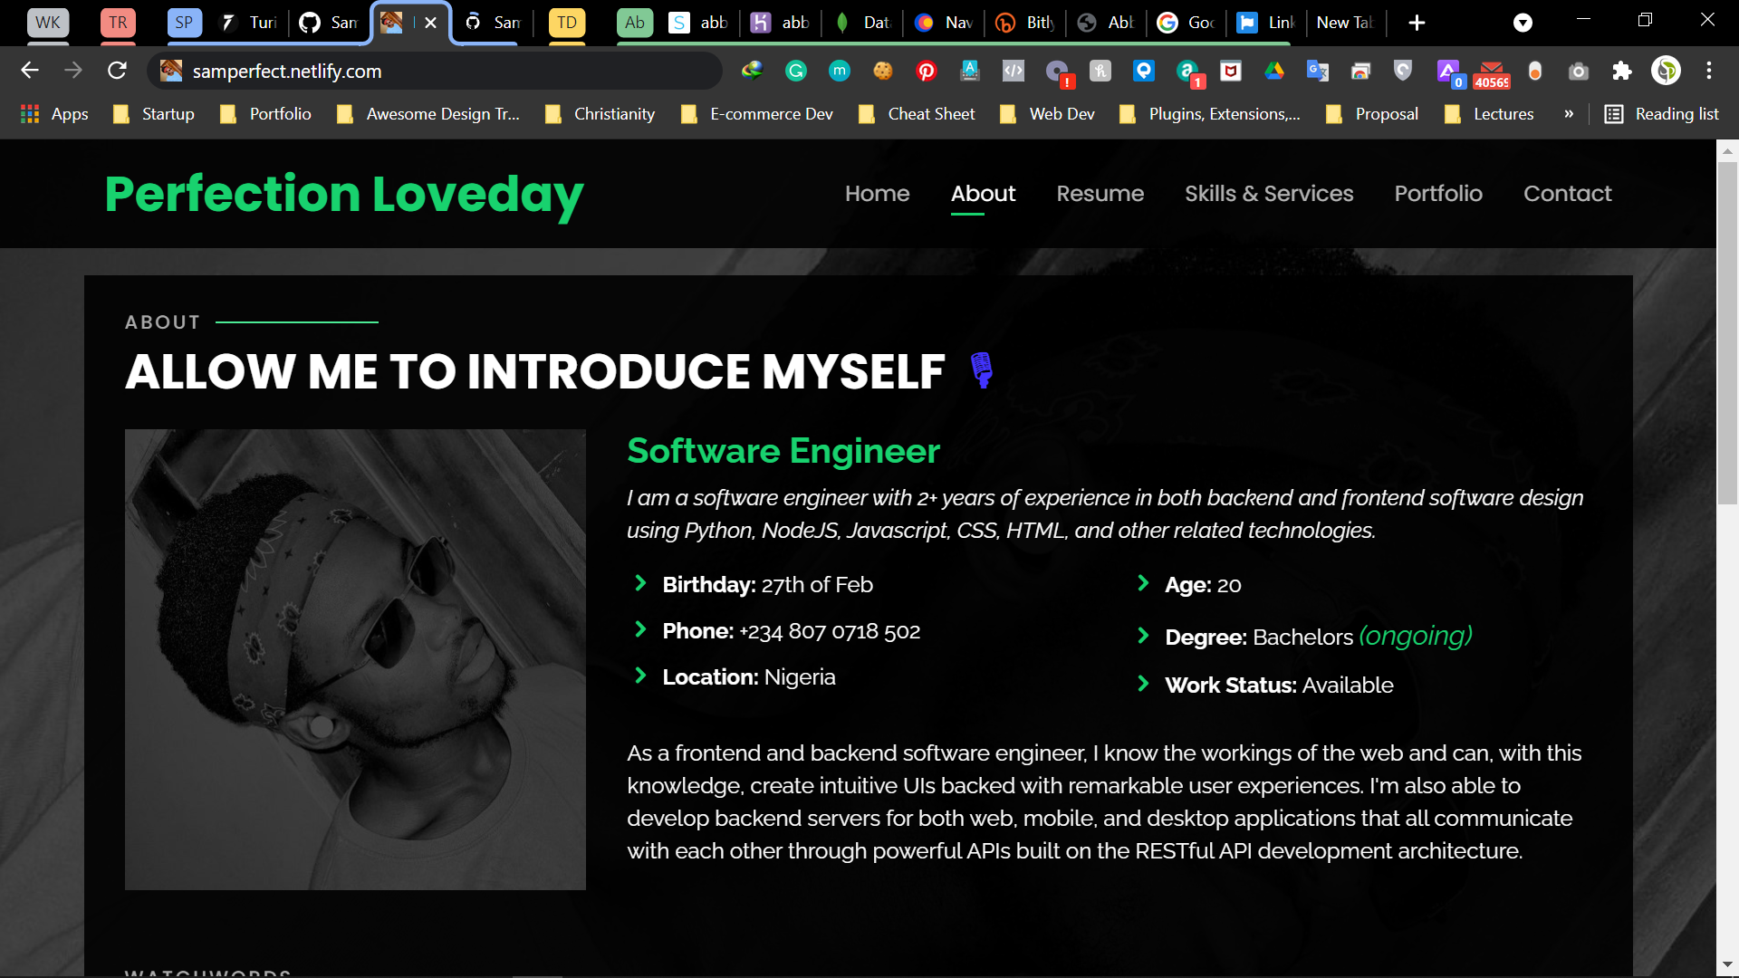Open the Internet Download Manager extension

click(753, 71)
